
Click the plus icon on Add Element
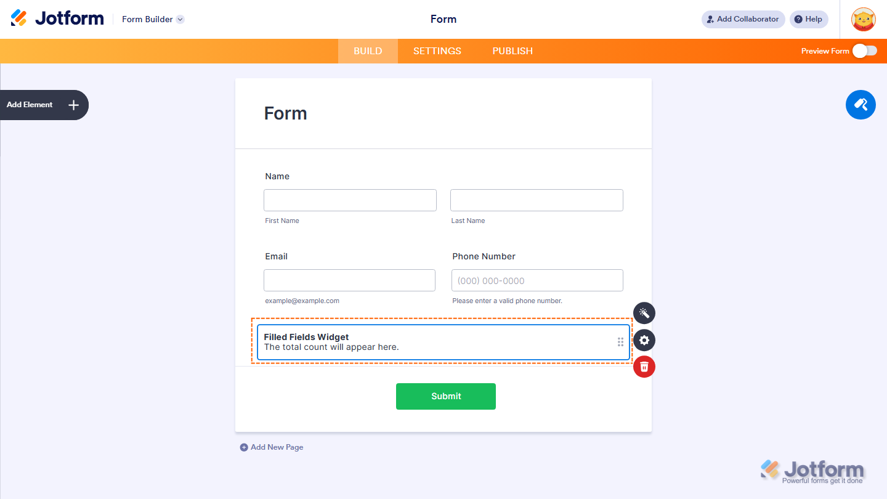tap(73, 105)
